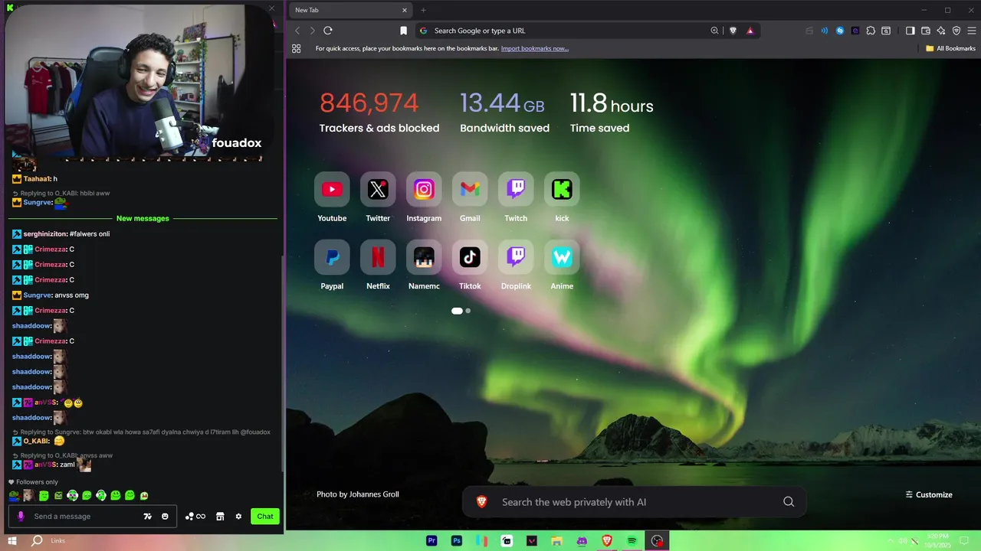Open Premiere Pro from taskbar
This screenshot has height=551, width=981.
coord(432,541)
